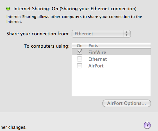The width and height of the screenshot is (158, 131).
Task: Select the AirPort entry in ports list
Action: 96,66
